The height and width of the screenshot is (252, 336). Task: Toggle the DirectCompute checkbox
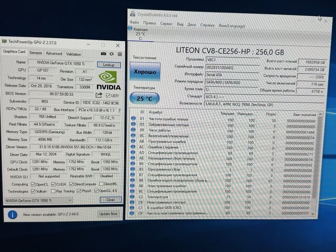pos(72,184)
